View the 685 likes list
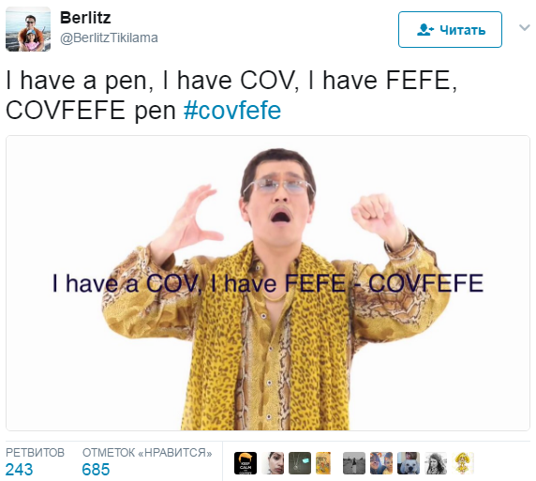This screenshot has width=536, height=481. (96, 470)
